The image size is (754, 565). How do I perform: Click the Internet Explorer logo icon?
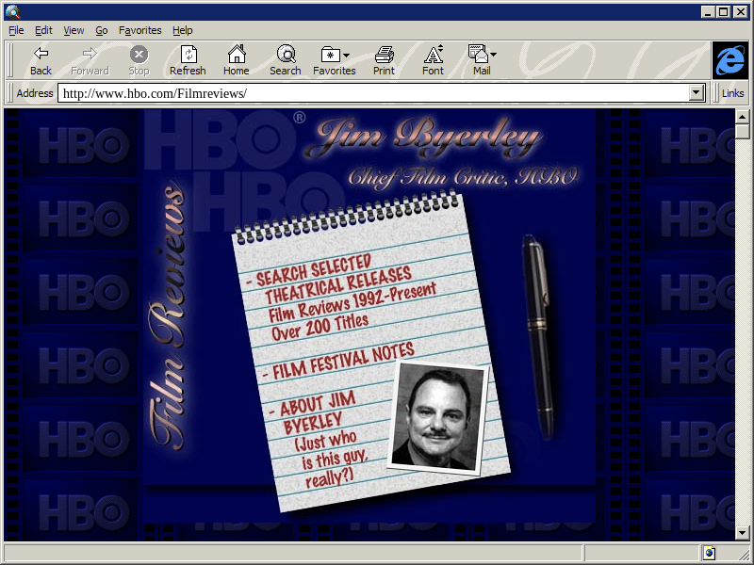tap(729, 60)
